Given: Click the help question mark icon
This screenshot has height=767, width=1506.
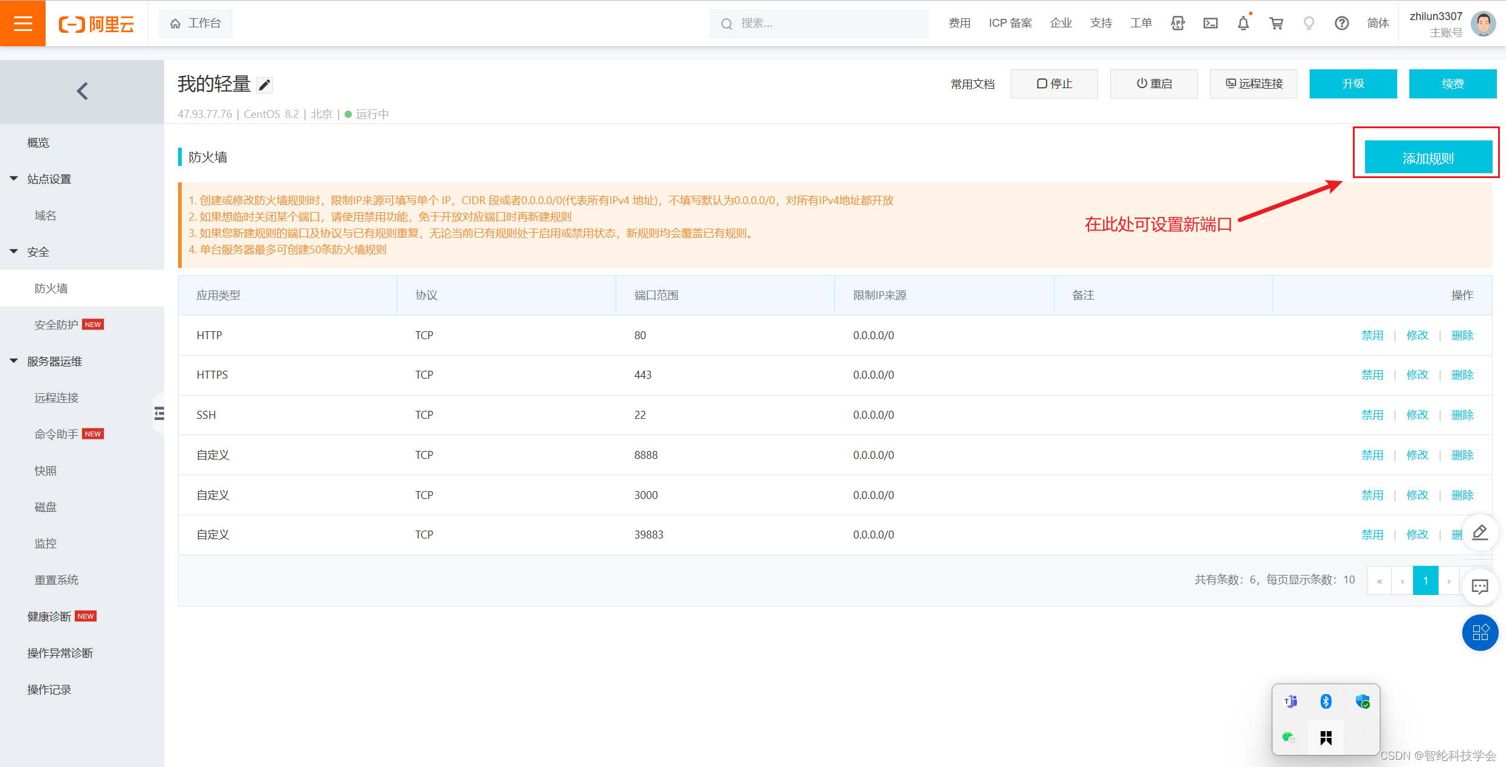Looking at the screenshot, I should coord(1341,23).
